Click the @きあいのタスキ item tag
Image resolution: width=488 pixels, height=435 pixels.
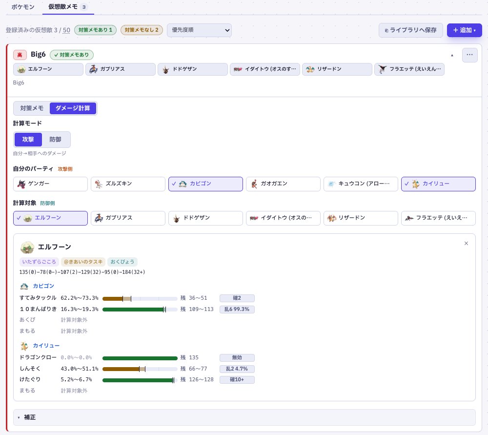click(x=83, y=262)
